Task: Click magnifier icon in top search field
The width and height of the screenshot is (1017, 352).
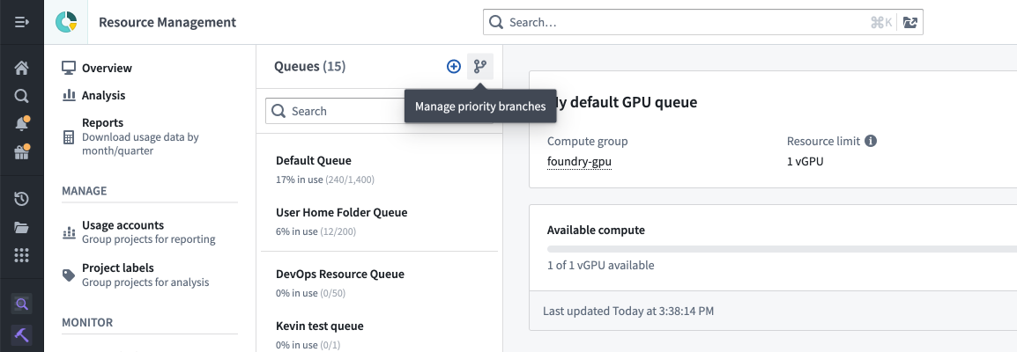Action: [x=496, y=23]
